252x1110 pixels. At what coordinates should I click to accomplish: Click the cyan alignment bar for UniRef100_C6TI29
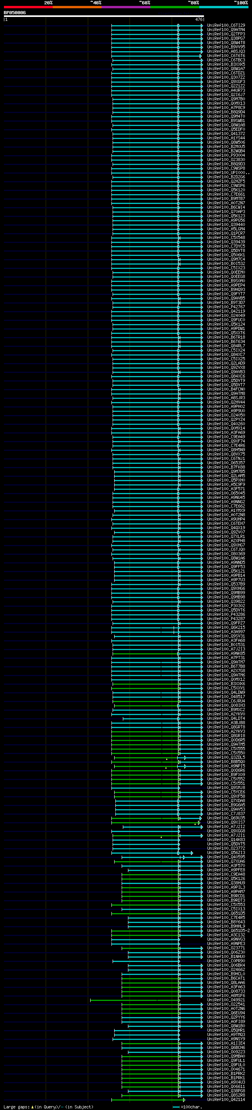pyautogui.click(x=157, y=26)
